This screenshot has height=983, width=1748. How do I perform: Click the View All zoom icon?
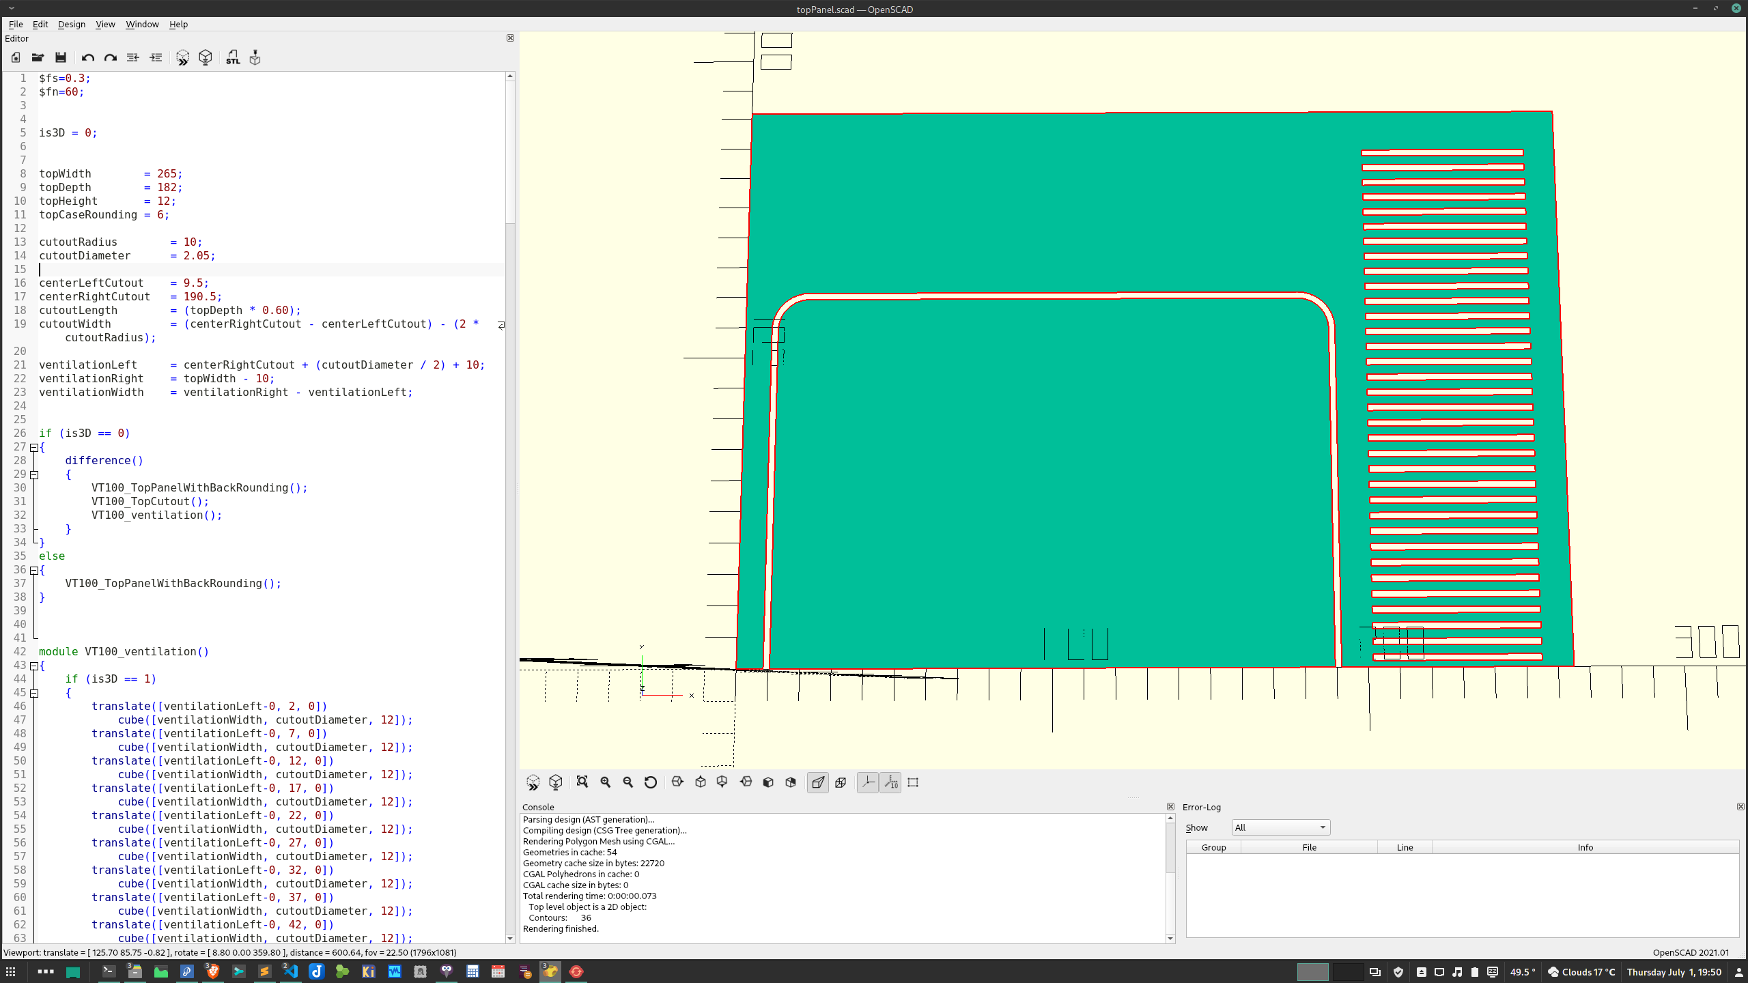coord(582,782)
